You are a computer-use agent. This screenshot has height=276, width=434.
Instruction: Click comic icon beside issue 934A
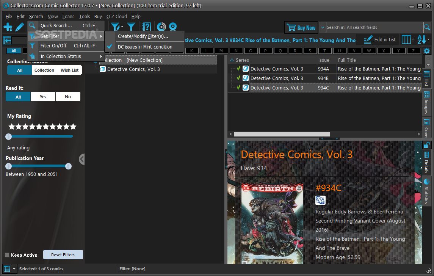point(246,69)
